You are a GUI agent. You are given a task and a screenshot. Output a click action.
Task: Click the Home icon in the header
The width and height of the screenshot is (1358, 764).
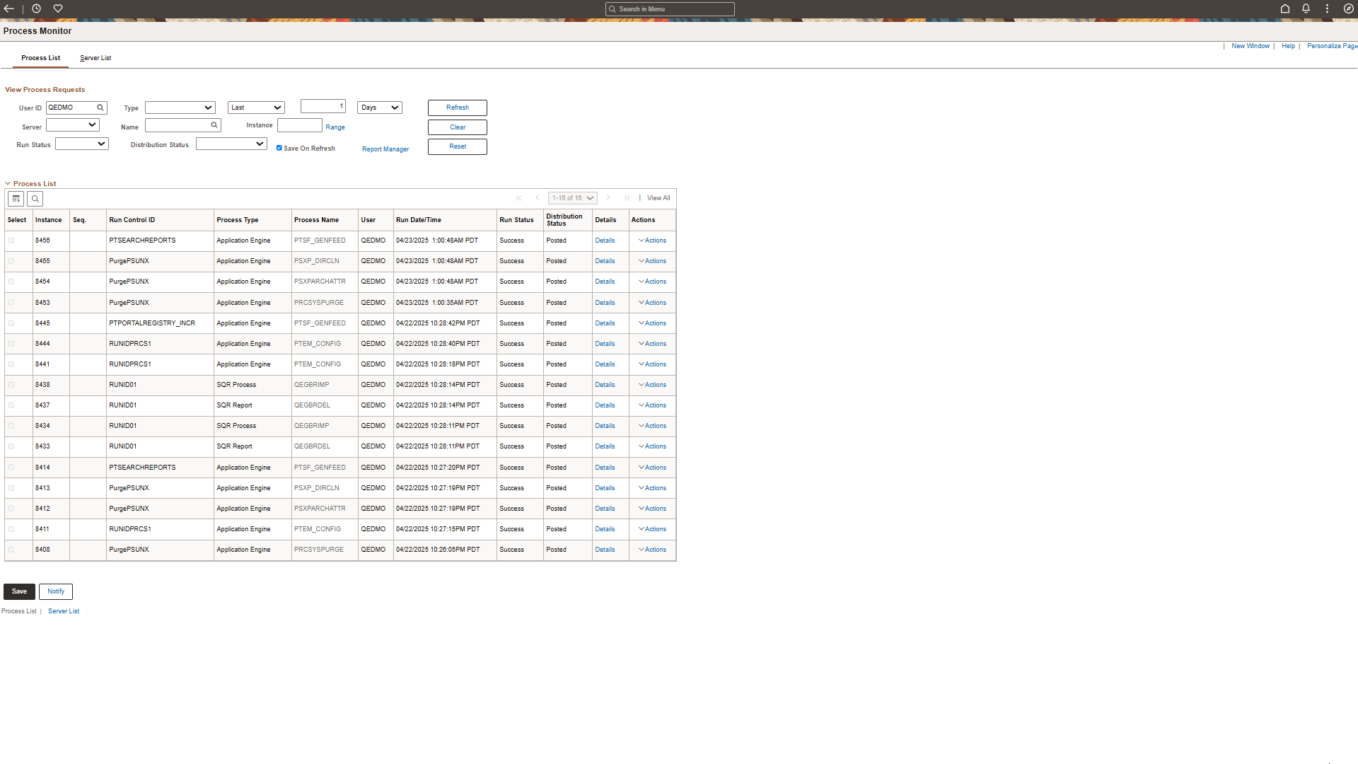coord(1284,8)
